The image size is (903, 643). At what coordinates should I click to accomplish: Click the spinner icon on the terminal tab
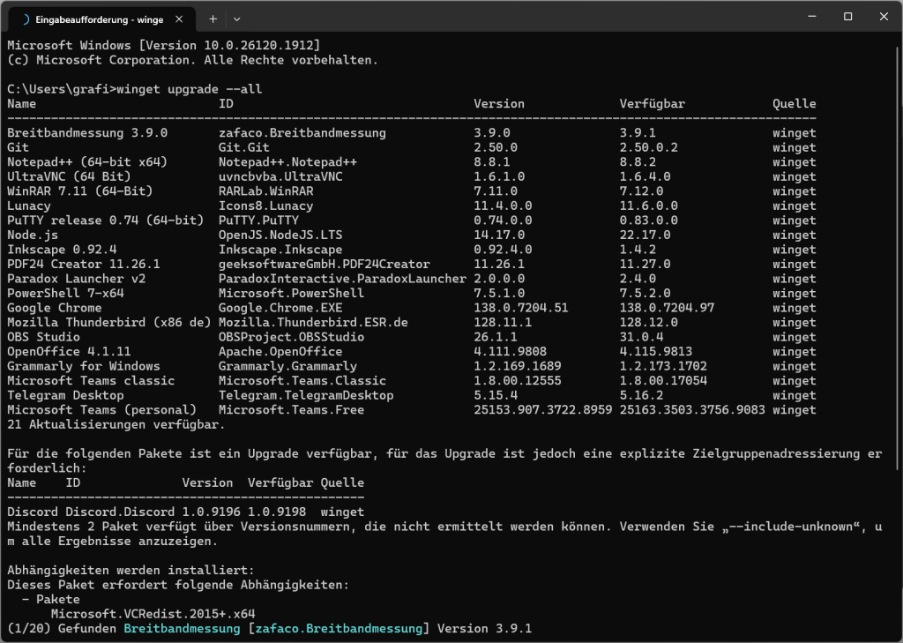(25, 19)
